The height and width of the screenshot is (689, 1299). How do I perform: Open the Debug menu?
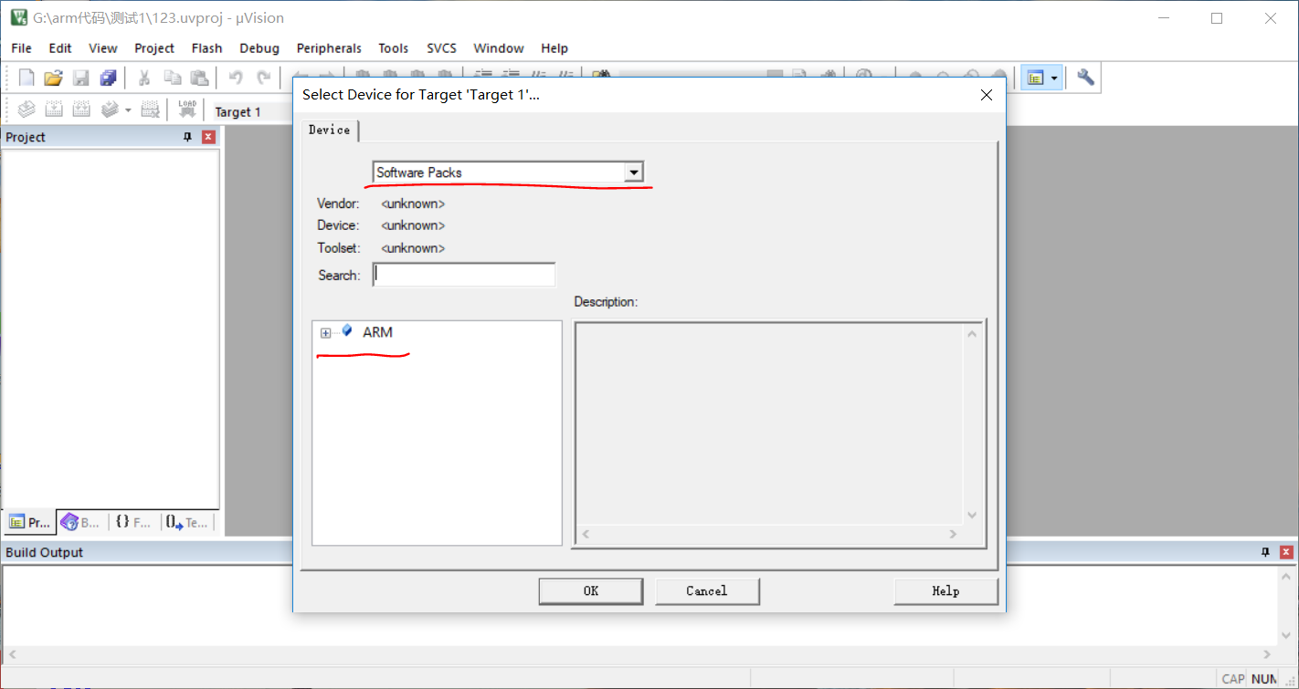coord(259,48)
